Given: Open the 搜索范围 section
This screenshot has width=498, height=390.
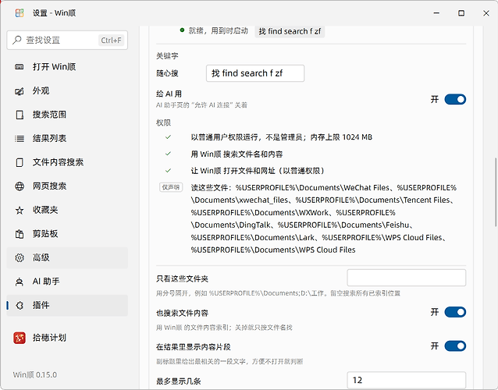Looking at the screenshot, I should 67,115.
